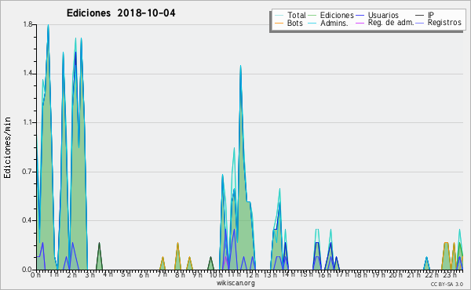
Task: Click the Bots orange legend line
Action: 279,23
